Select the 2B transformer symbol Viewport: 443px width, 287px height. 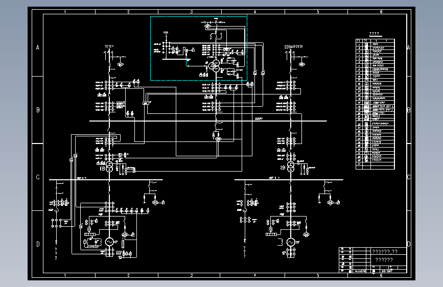(x=291, y=166)
